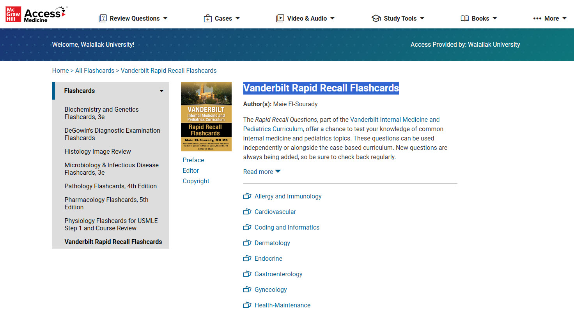This screenshot has height=314, width=574.
Task: Open the Books dropdown arrow
Action: tap(495, 18)
